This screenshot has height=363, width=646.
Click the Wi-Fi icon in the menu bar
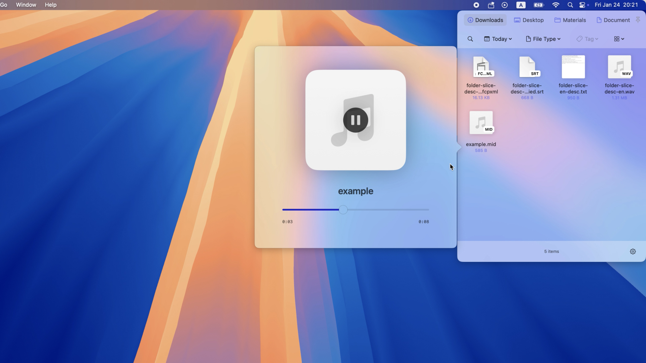pos(555,5)
